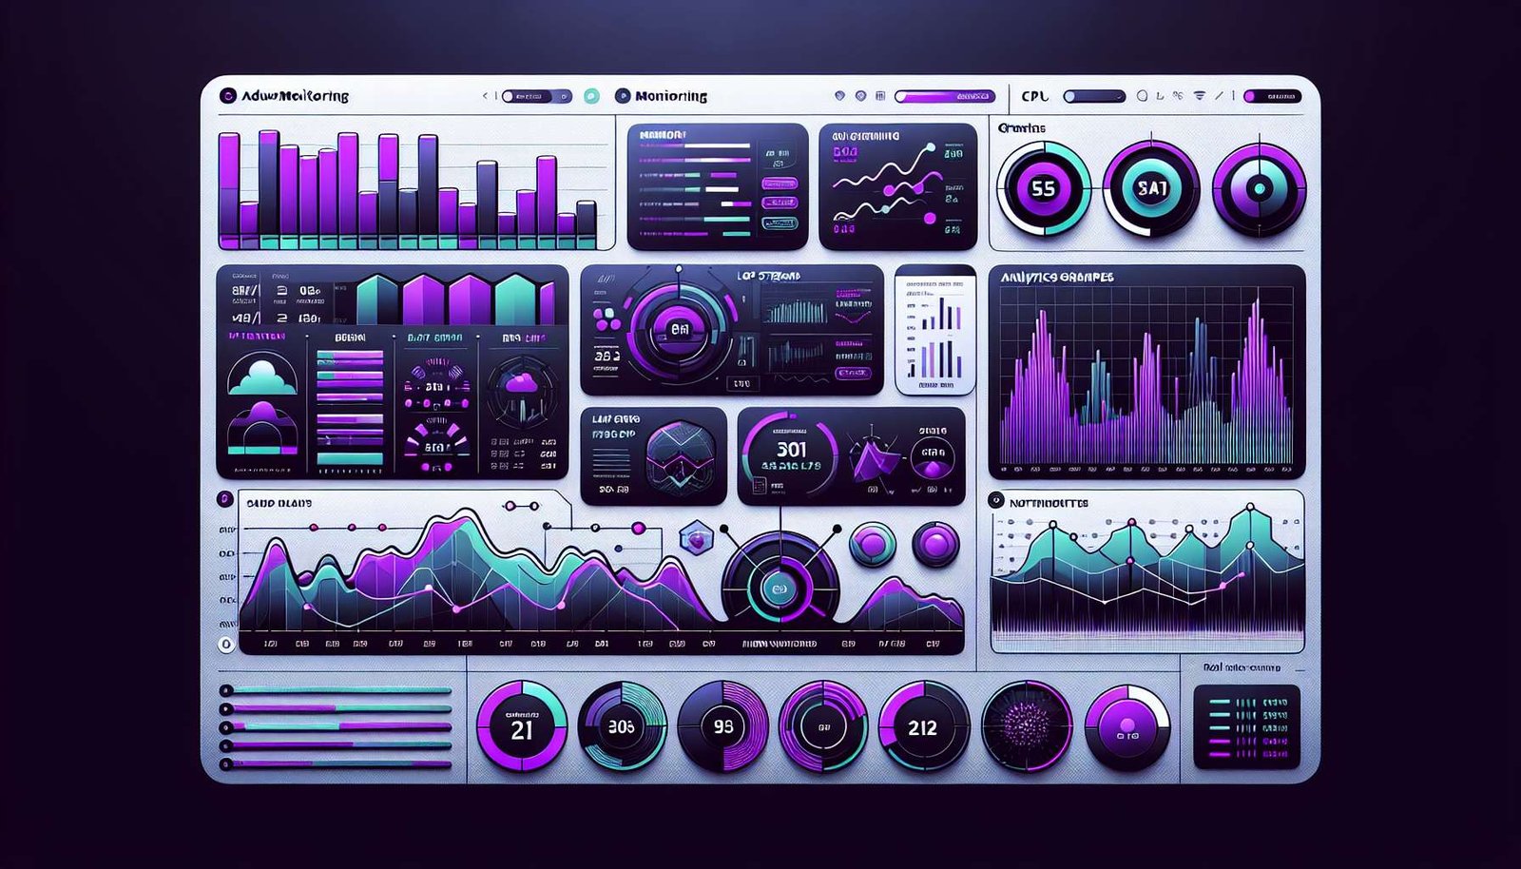Viewport: 1521px width, 869px height.
Task: Adjust the top slider in bottom-left list
Action: click(337, 690)
